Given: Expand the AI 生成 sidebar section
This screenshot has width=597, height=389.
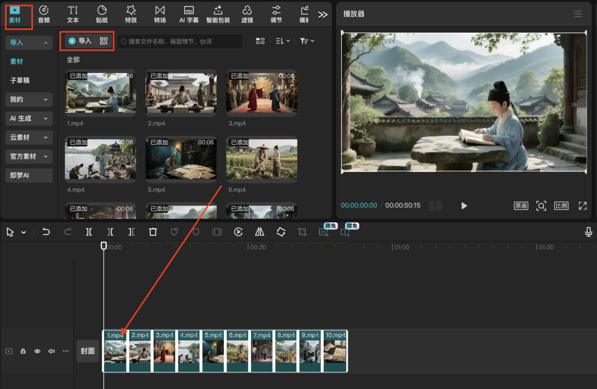Looking at the screenshot, I should point(29,118).
